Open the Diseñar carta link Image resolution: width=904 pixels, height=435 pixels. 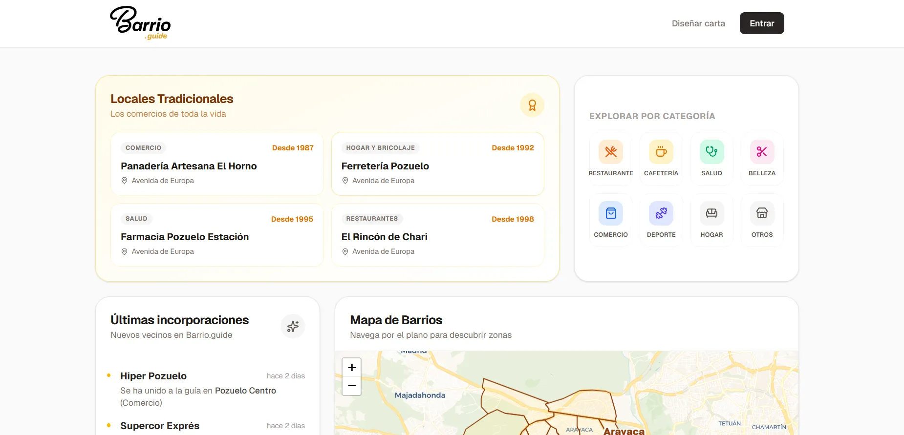pyautogui.click(x=698, y=23)
